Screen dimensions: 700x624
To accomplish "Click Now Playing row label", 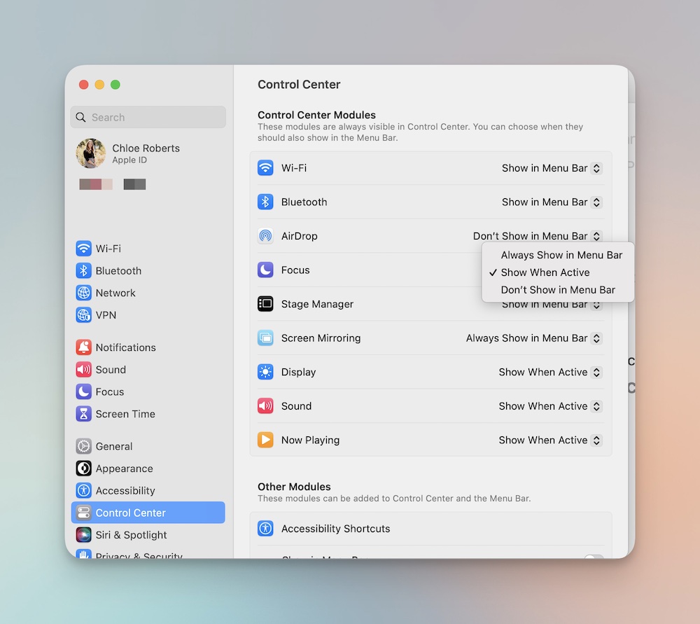I will [310, 440].
